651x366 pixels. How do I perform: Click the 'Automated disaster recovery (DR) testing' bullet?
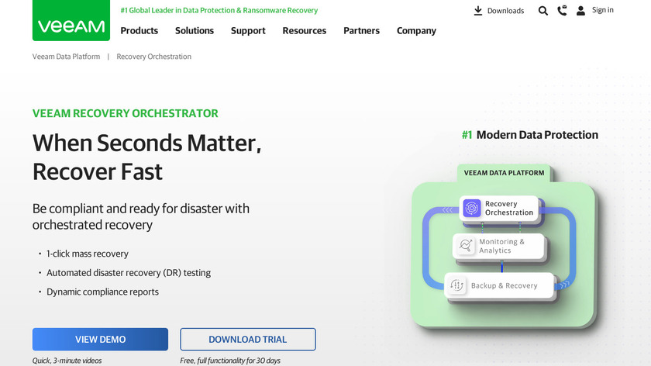(129, 273)
